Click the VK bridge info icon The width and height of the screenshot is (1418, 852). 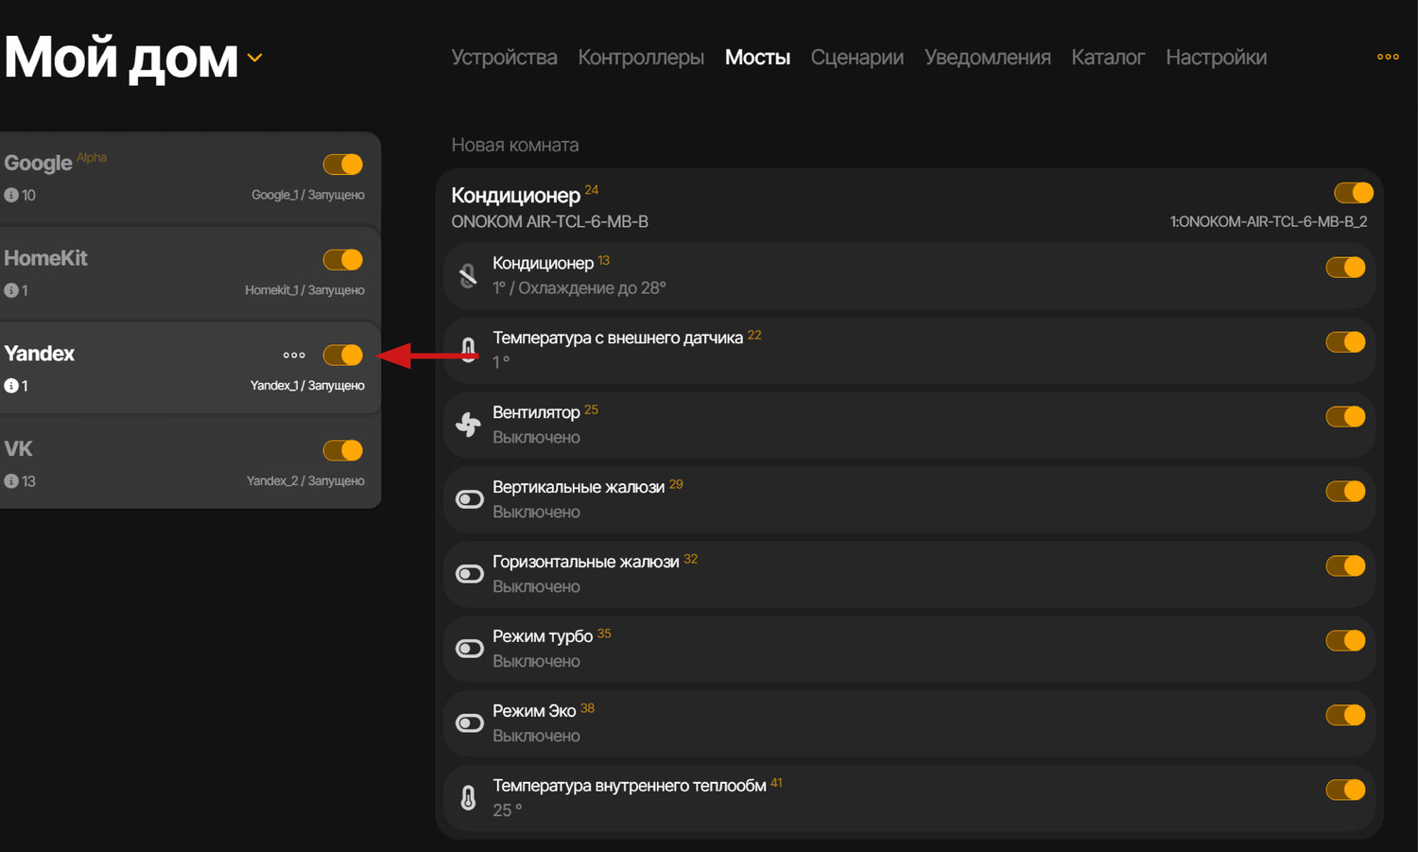click(11, 481)
